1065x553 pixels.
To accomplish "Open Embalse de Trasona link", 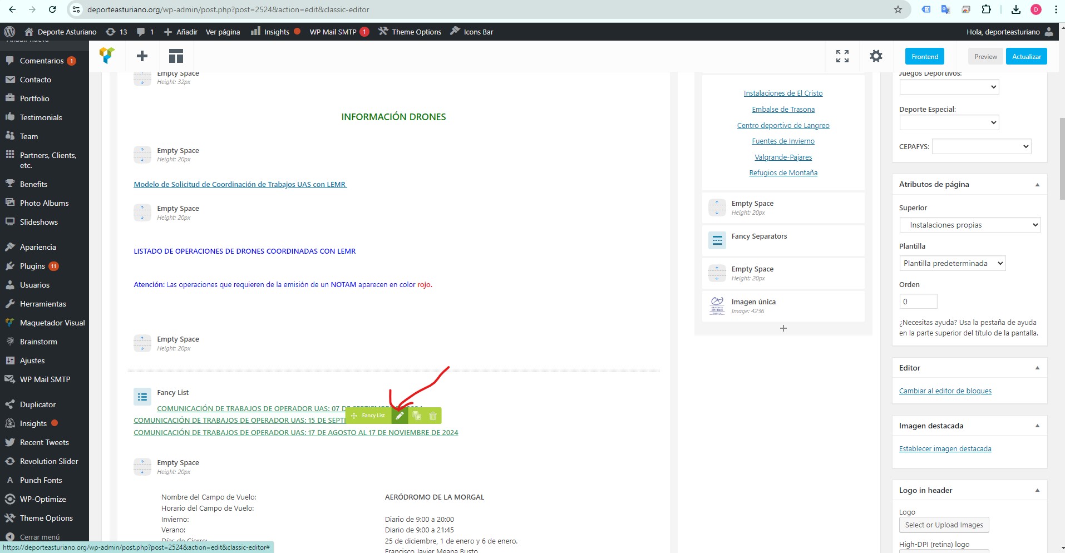I will point(783,109).
